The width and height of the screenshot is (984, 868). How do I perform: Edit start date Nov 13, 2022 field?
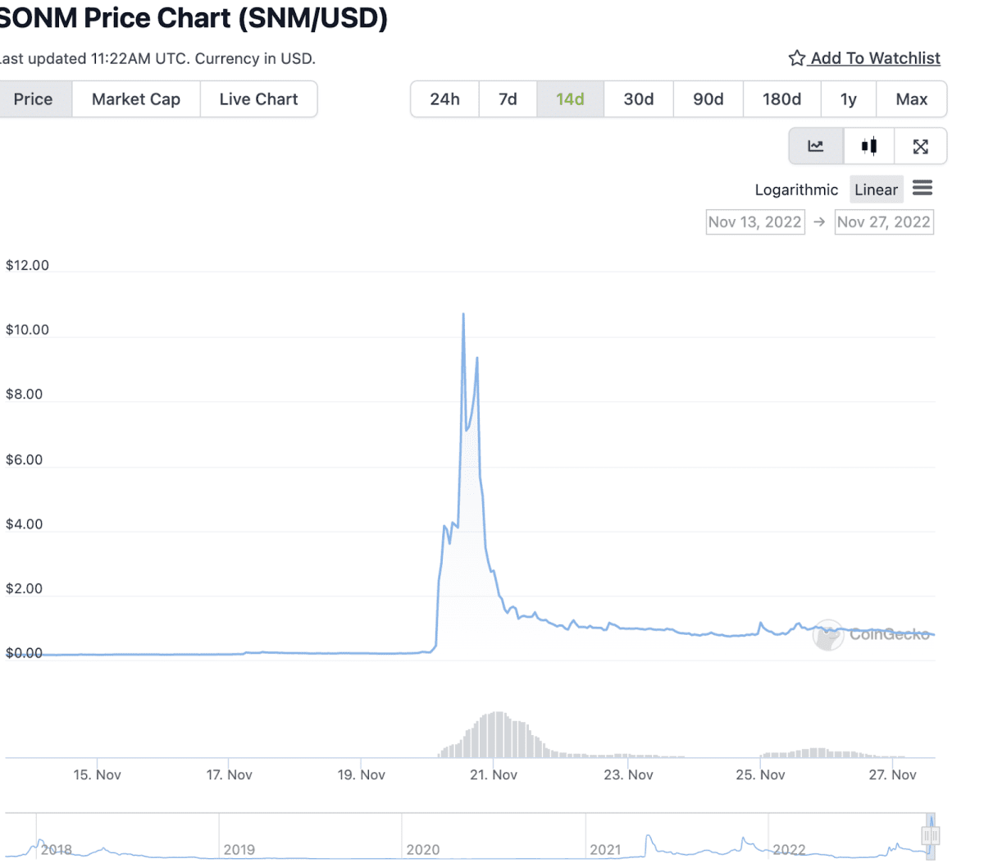pos(754,222)
